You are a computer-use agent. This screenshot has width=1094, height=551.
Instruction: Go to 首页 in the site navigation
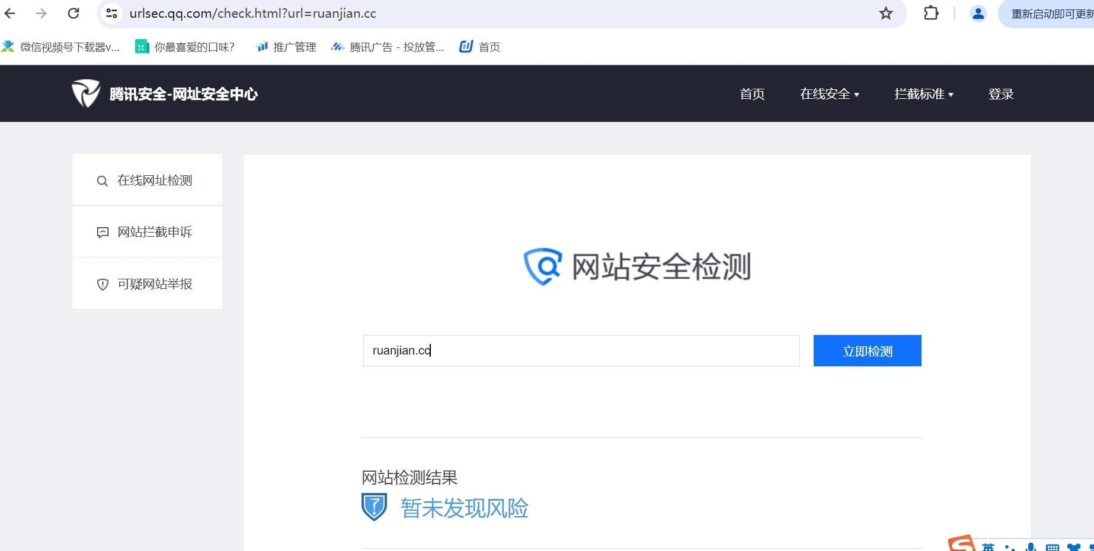pos(752,94)
